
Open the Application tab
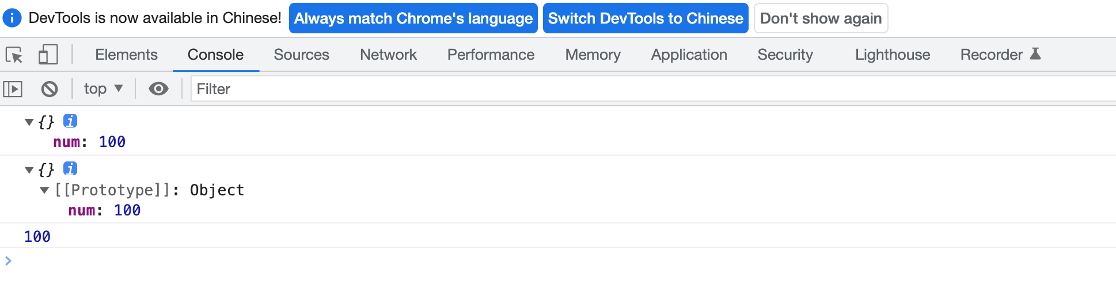click(689, 55)
